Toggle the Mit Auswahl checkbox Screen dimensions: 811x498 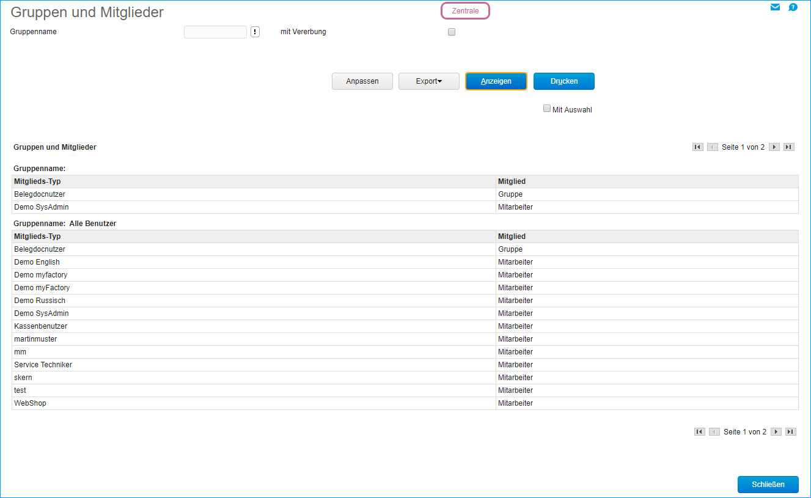(547, 109)
